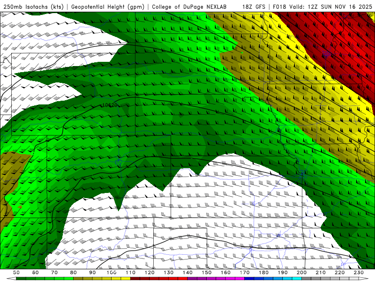Click the "18Z GFS" model run label
The image size is (375, 281).
pos(254,7)
